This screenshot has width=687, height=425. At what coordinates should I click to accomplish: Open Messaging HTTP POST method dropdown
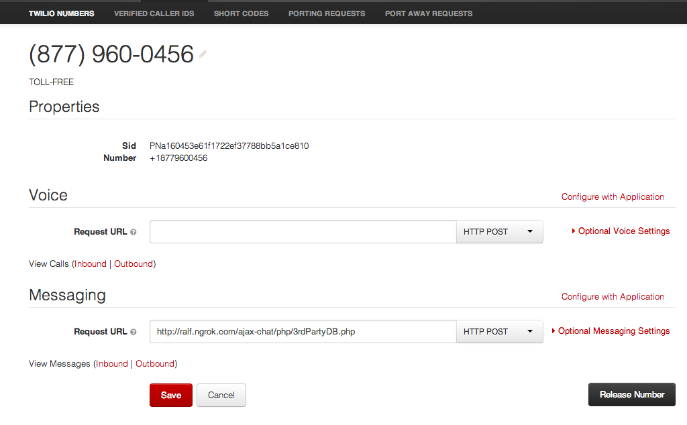coord(499,331)
